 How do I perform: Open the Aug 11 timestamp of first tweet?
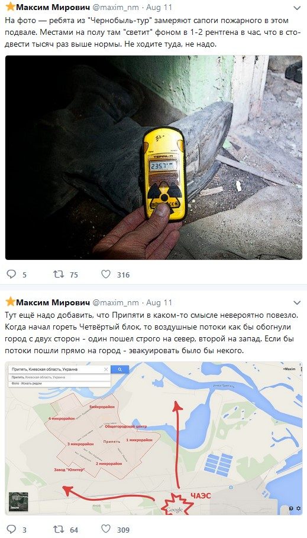tap(159, 7)
